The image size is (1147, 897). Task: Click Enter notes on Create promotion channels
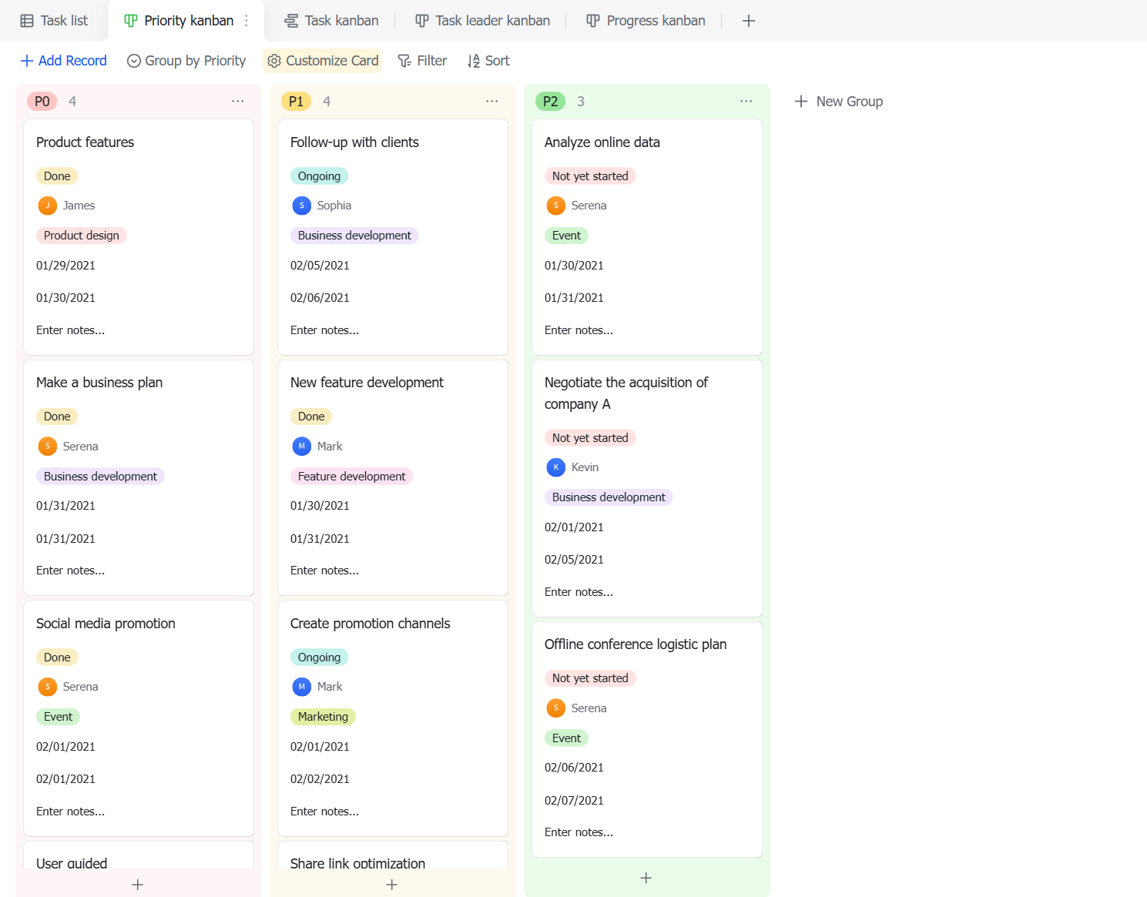324,812
